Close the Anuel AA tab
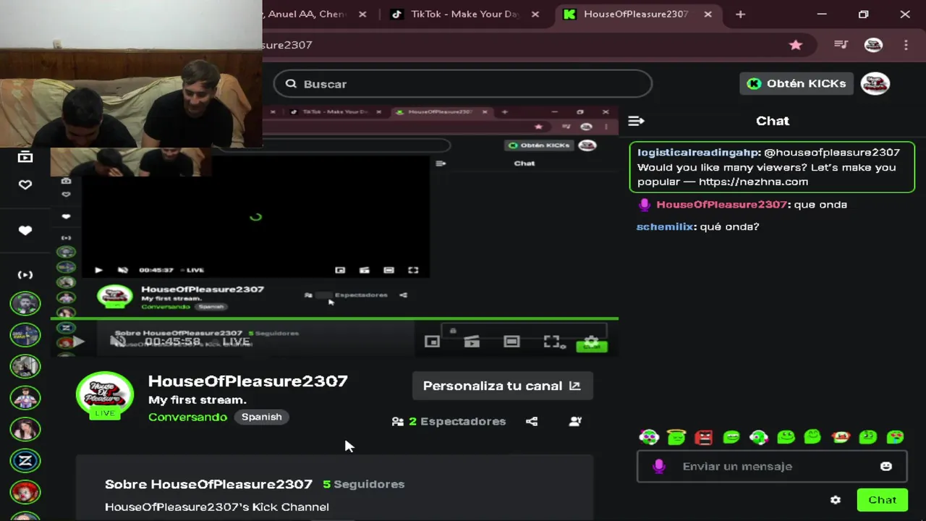The image size is (926, 521). coord(362,14)
